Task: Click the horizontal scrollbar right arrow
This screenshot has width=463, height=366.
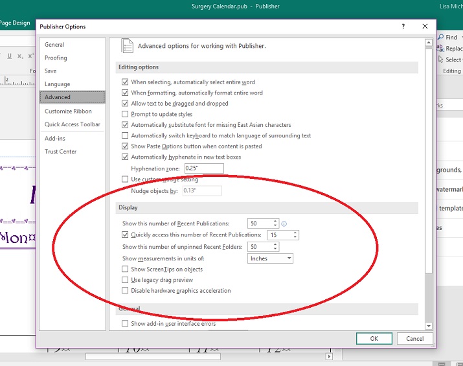Action: click(329, 356)
